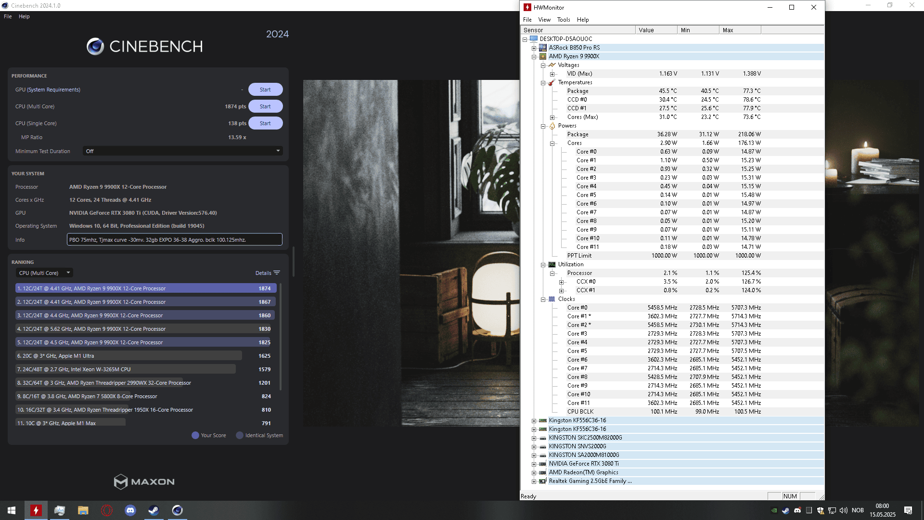The height and width of the screenshot is (520, 924).
Task: Click the Value column header in HWMonitor
Action: point(656,30)
